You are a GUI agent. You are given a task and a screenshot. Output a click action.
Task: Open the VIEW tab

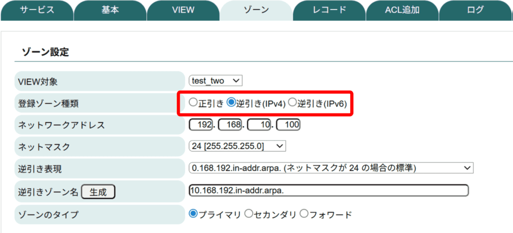pos(183,10)
